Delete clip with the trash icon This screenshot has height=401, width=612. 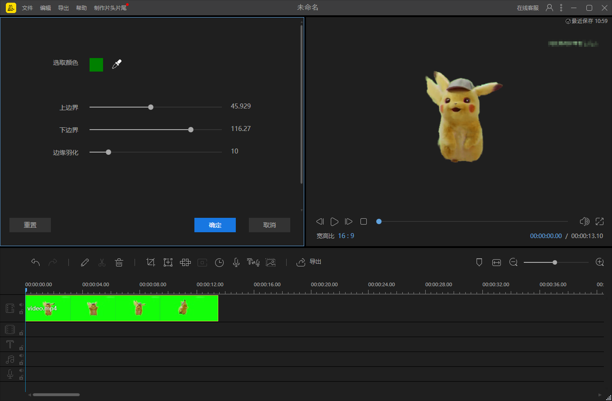(x=119, y=262)
